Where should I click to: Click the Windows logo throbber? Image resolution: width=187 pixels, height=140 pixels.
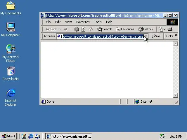click(172, 22)
